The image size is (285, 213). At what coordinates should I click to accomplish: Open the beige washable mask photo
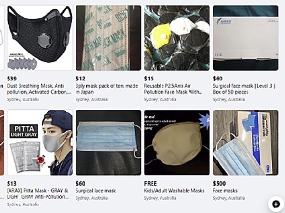point(177,142)
